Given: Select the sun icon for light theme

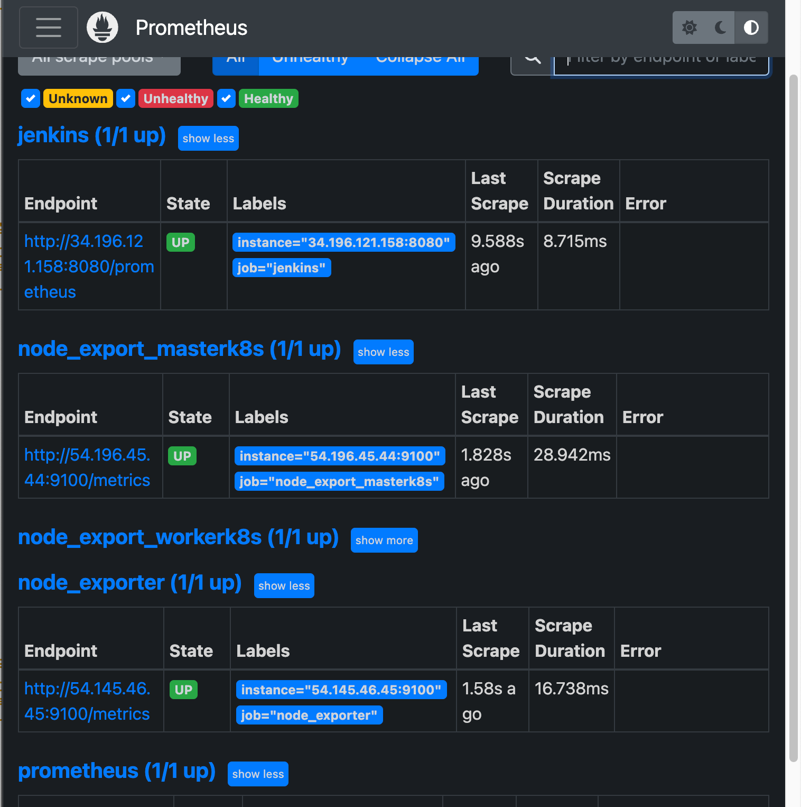Looking at the screenshot, I should point(688,27).
